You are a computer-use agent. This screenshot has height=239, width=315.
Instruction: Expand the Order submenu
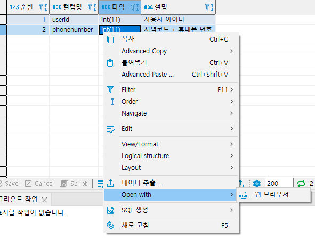click(171, 102)
